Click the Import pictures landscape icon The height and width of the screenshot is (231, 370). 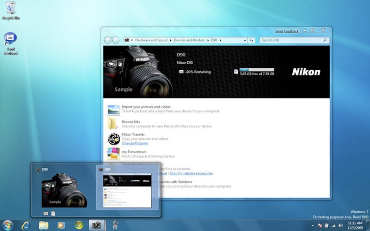(113, 110)
